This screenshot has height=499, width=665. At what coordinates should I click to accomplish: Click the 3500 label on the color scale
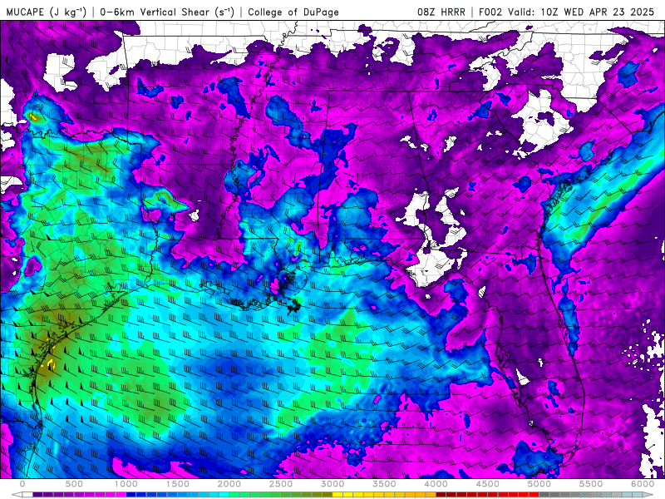pyautogui.click(x=384, y=484)
